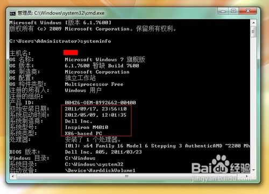Viewport: 269px width, 194px height.
Task: Click boot device \Device\HarddiskVolume1
Action: point(100,170)
